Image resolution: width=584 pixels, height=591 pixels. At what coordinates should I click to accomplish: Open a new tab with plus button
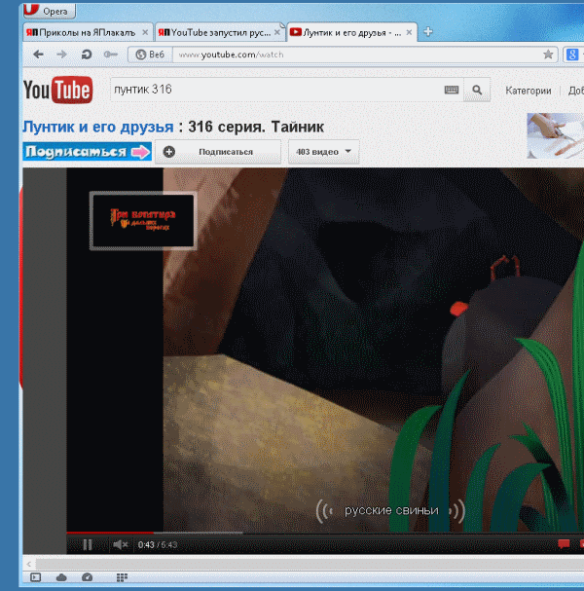click(x=428, y=32)
